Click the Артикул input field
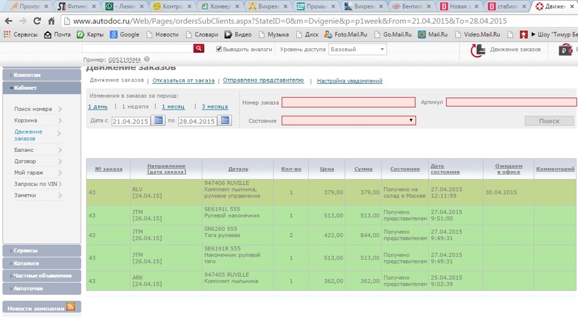This screenshot has height=317, width=578. [x=511, y=102]
